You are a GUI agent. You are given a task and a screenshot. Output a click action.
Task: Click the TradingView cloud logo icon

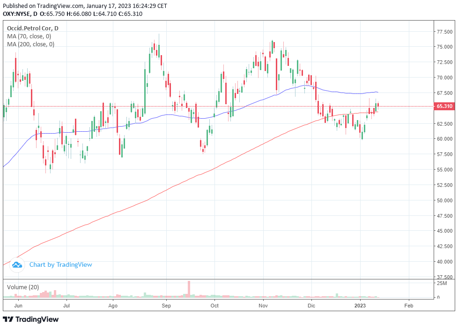17,265
